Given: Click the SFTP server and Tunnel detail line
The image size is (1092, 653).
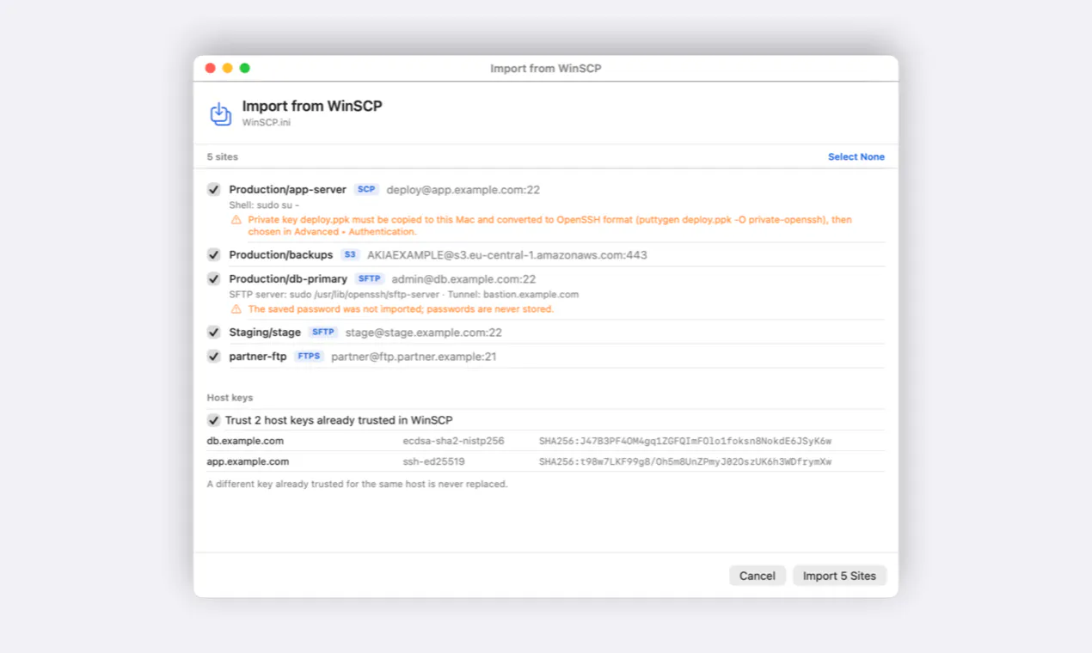Looking at the screenshot, I should coord(404,295).
